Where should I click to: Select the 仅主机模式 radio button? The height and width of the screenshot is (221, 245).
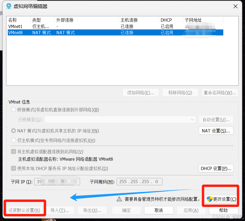pos(13,140)
